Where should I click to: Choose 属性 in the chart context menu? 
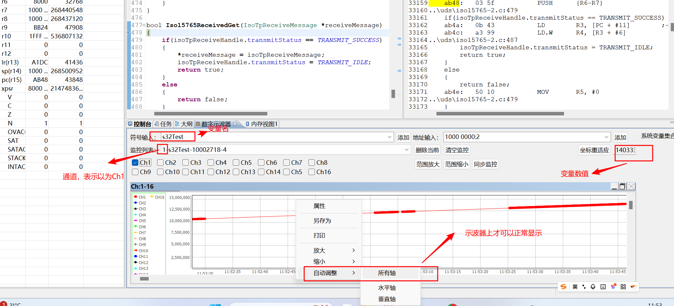(329, 206)
